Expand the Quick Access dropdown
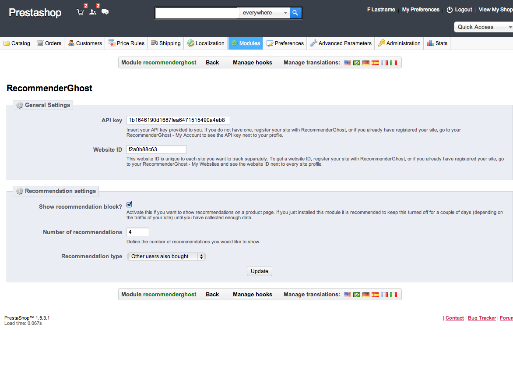Image resolution: width=513 pixels, height=370 pixels. (484, 27)
